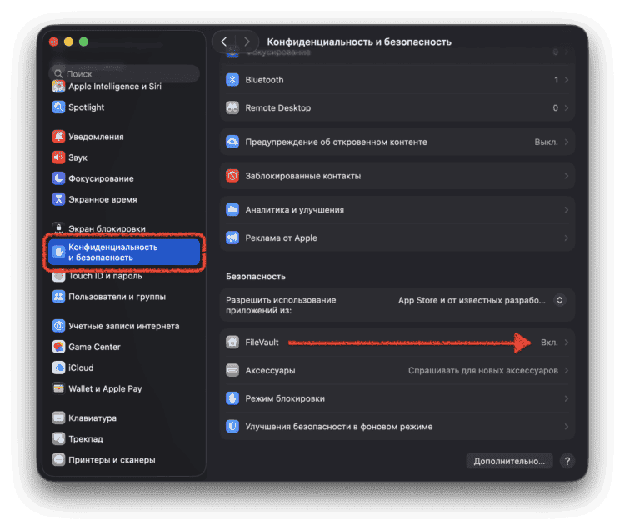Click the Заблокированные контакты red icon

click(232, 176)
